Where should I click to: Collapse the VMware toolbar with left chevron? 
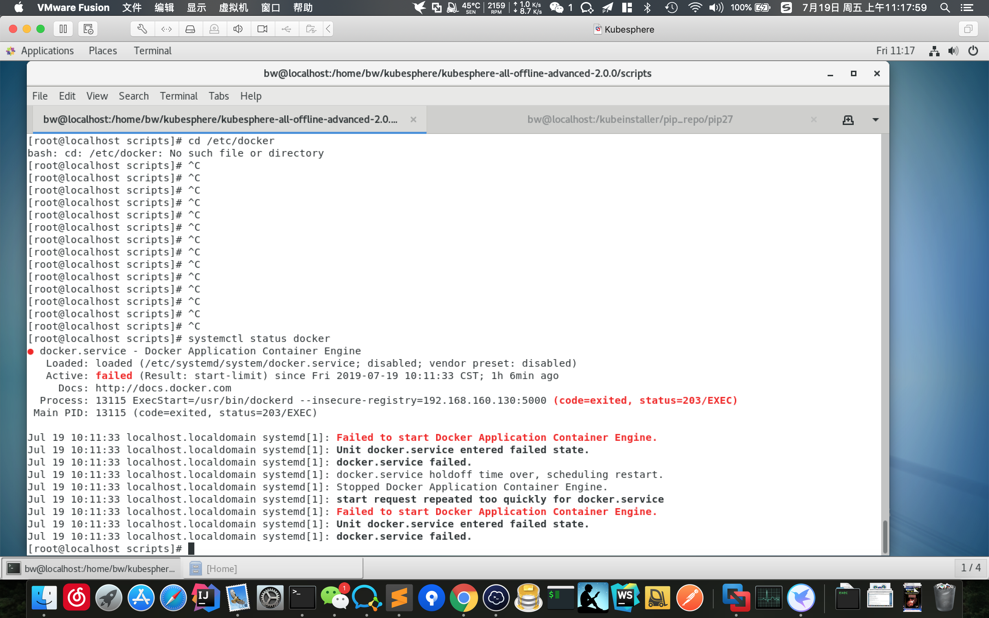coord(328,29)
